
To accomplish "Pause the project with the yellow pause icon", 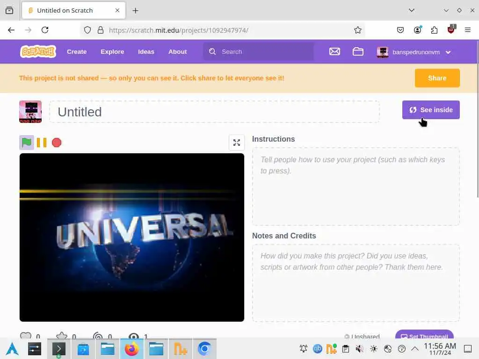I will pos(42,143).
